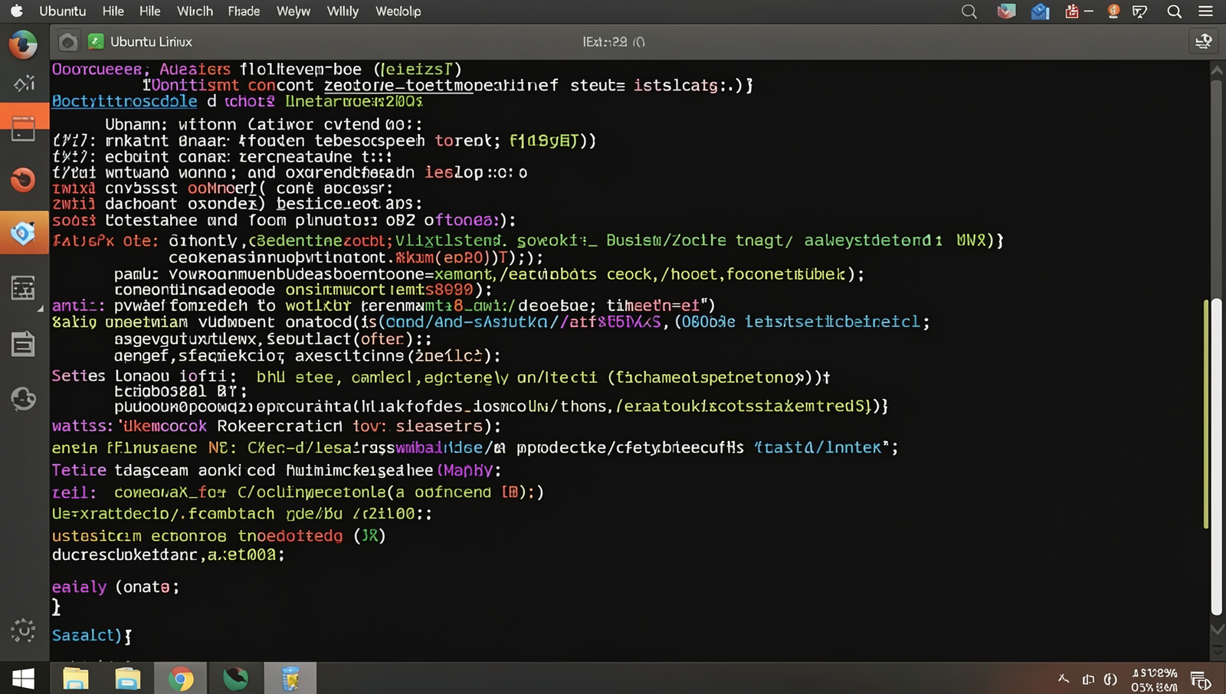Click the blue 'Sazalct)' prompt text
This screenshot has height=694, width=1226.
coord(87,635)
